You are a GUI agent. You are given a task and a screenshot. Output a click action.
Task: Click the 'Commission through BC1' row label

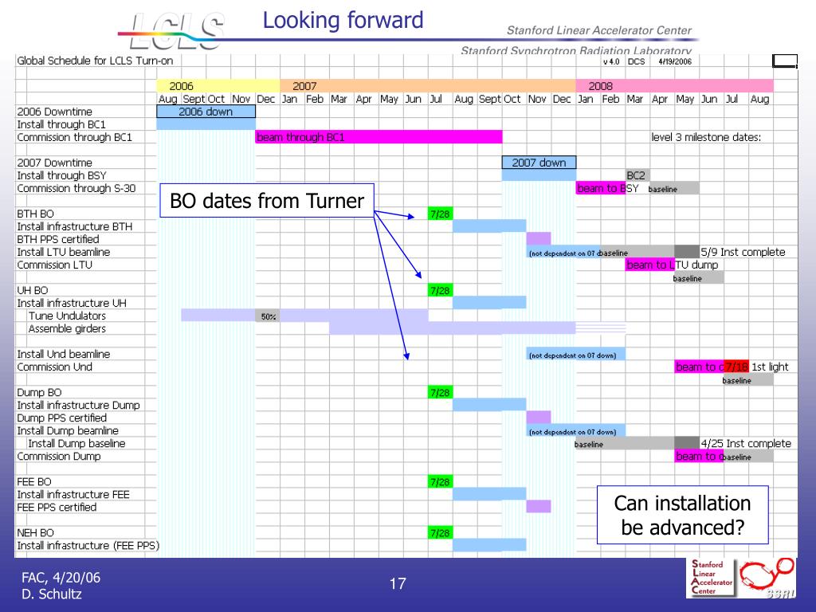74,137
